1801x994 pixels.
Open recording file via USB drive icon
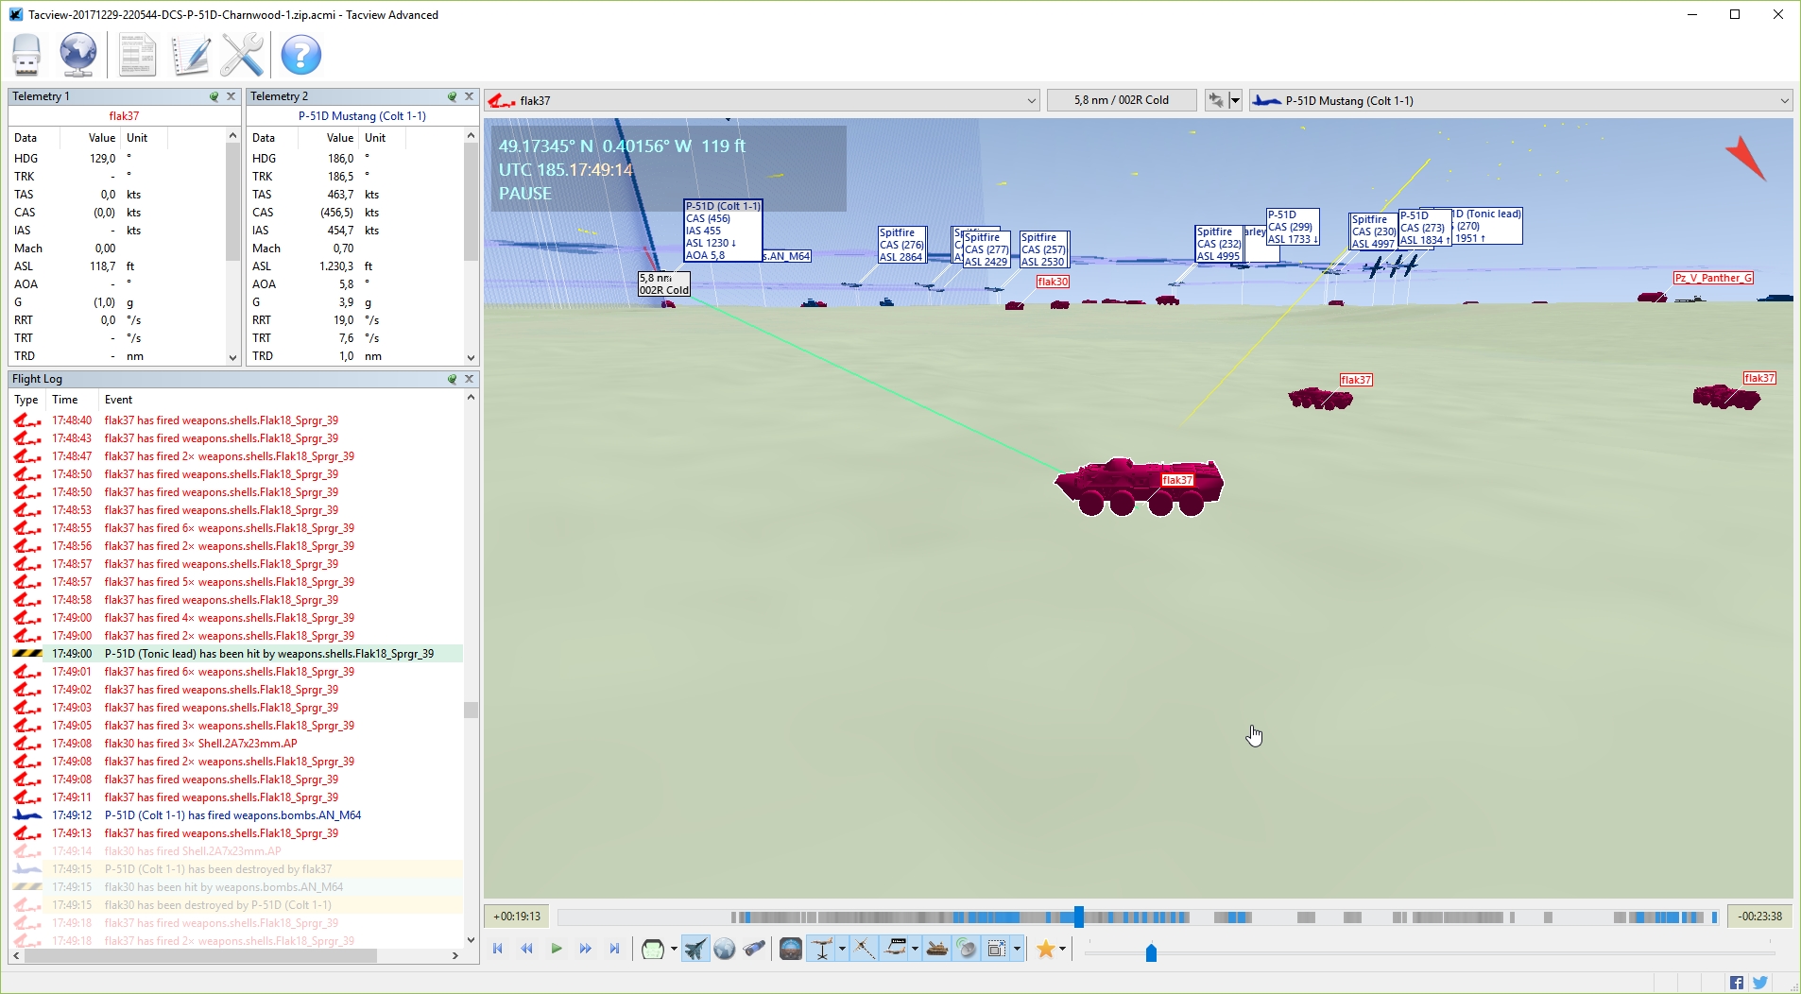click(x=26, y=55)
